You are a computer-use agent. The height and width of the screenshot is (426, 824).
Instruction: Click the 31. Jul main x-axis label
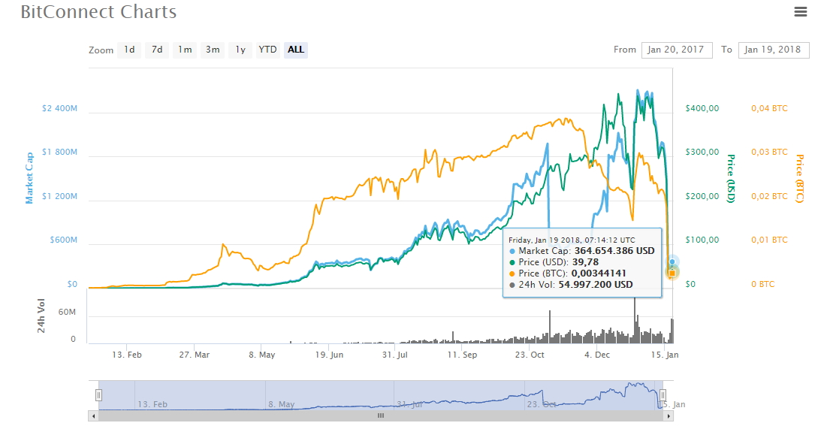pos(394,355)
